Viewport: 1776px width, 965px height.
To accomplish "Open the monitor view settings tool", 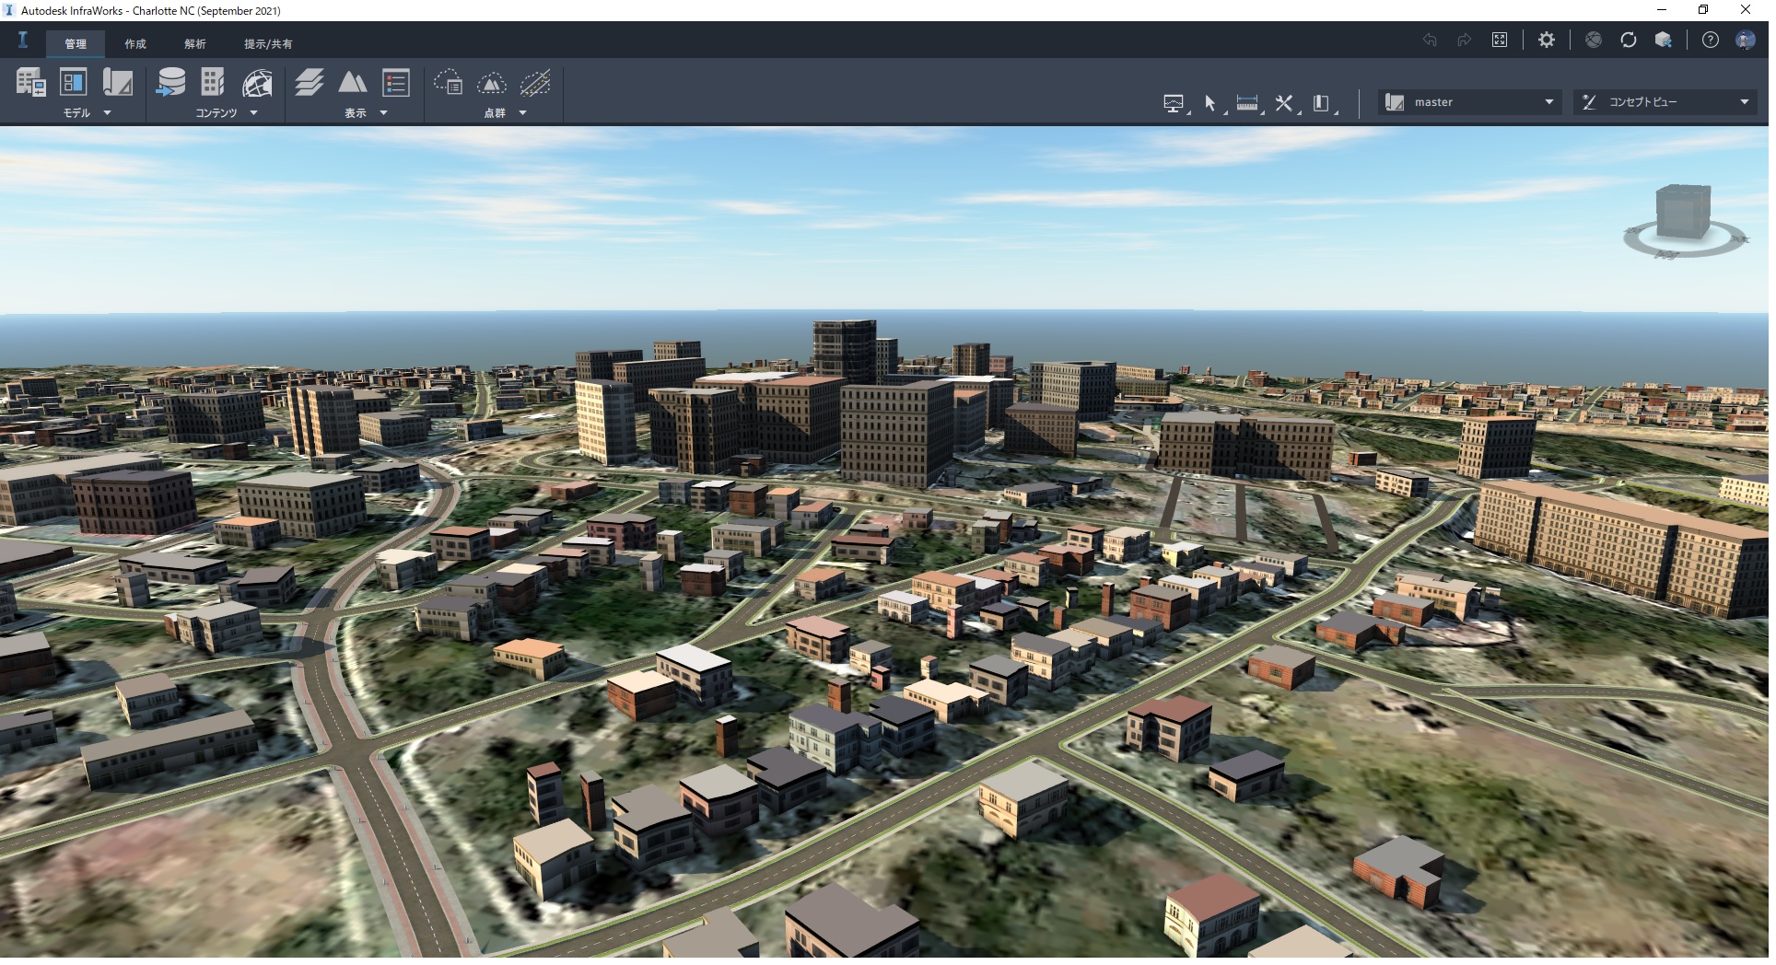I will [1174, 103].
